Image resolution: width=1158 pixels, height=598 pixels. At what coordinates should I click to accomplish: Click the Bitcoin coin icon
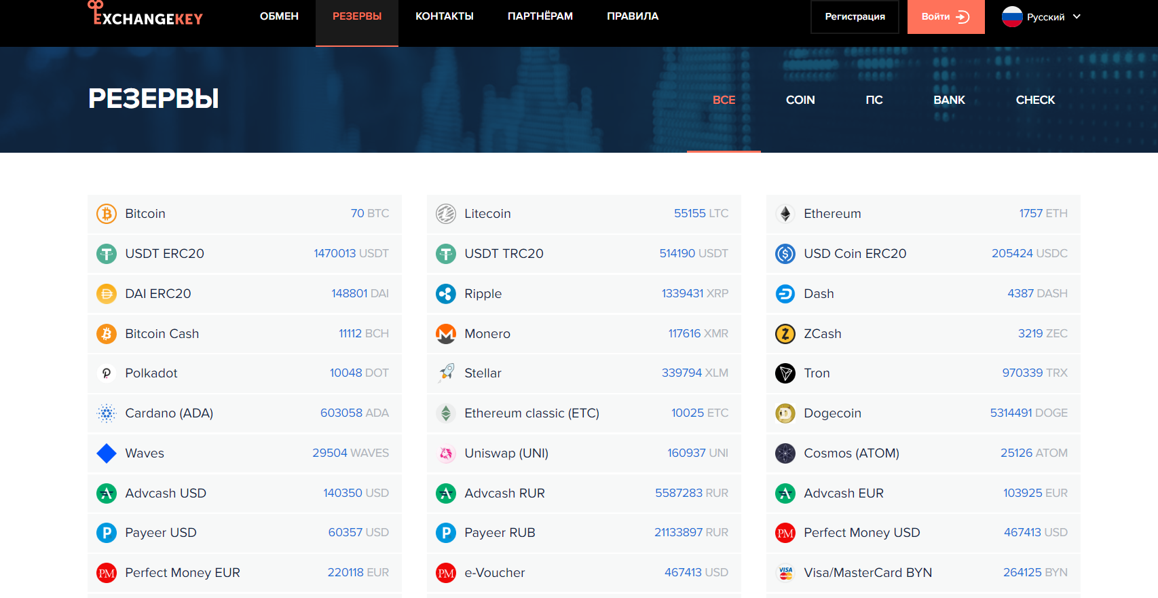(107, 214)
